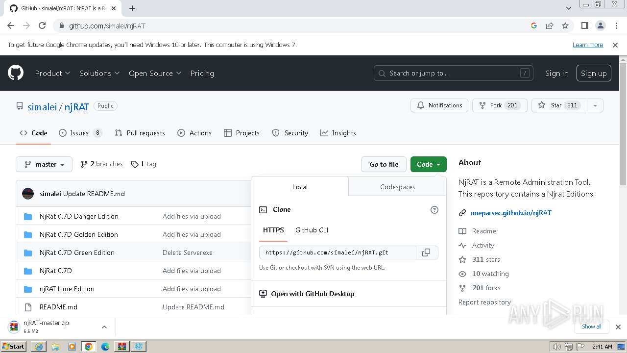Open the tab search chevron in Chrome
627x353 pixels.
pos(568,8)
